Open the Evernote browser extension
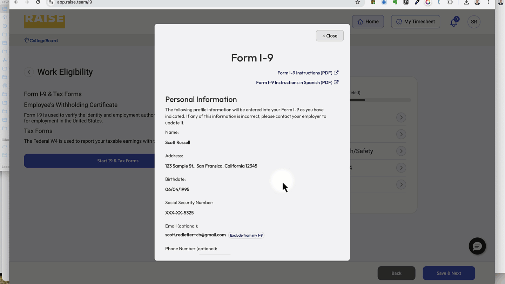This screenshot has width=505, height=284. [395, 2]
